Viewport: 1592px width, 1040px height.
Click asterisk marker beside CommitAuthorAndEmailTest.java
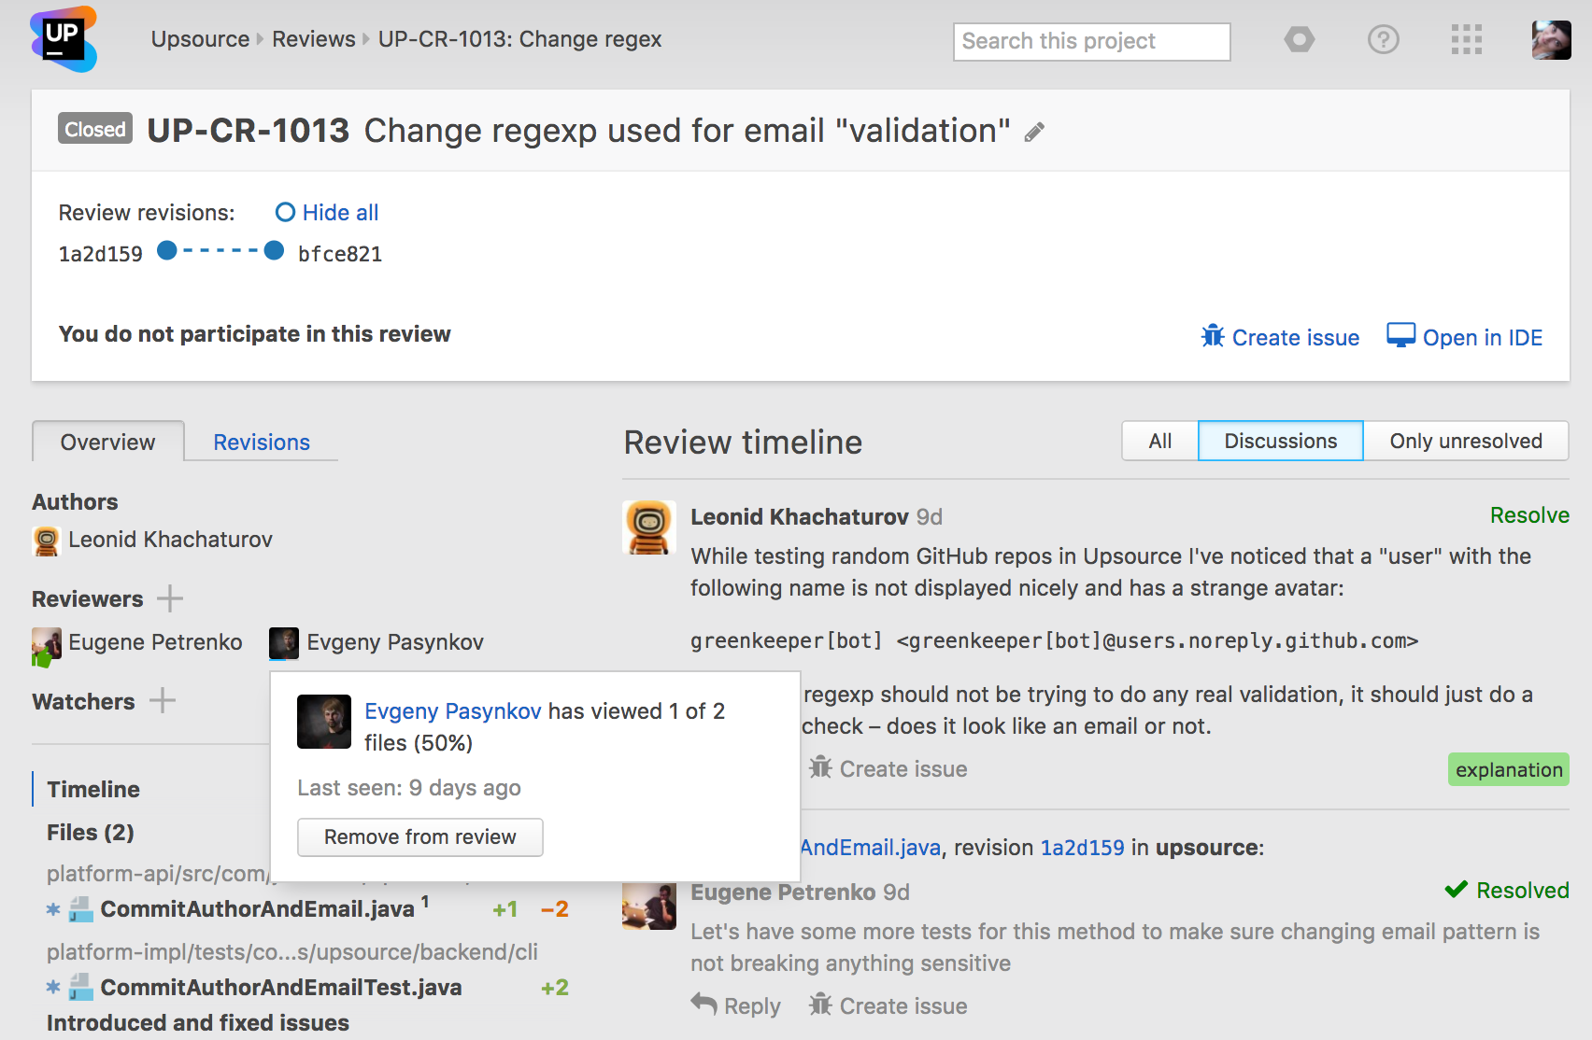pos(53,987)
